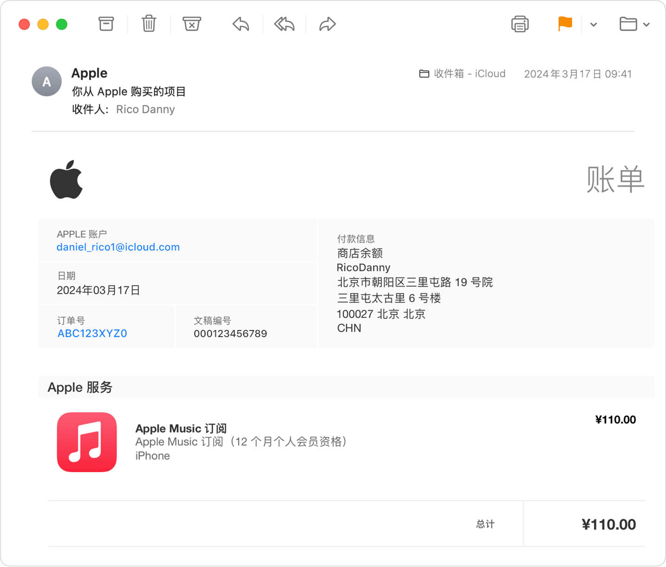Click the Reply All double-arrow icon

pyautogui.click(x=284, y=24)
